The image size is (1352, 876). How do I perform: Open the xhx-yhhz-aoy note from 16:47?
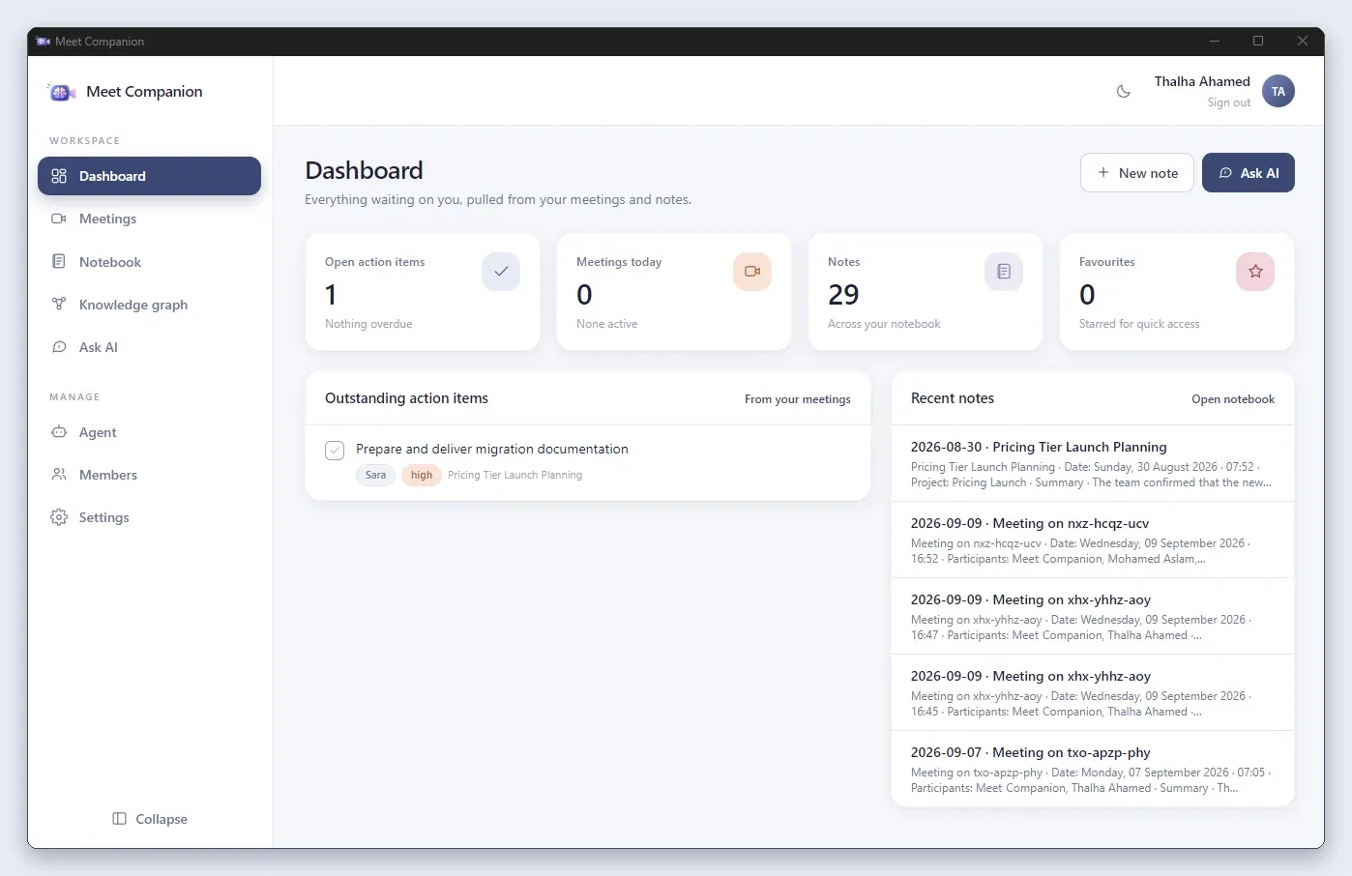click(x=1093, y=617)
